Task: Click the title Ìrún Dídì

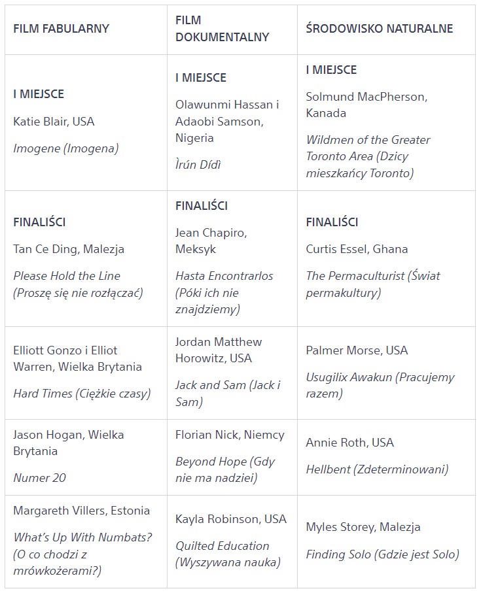Action: (x=198, y=165)
